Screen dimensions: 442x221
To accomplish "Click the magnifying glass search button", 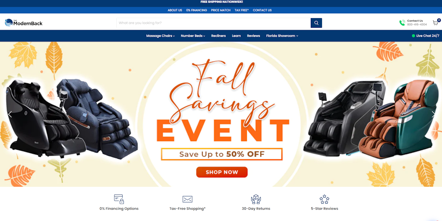I will [x=316, y=23].
